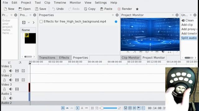The height and width of the screenshot is (111, 199).
Task: Click the Copy toolbar button
Action: (x=90, y=9)
